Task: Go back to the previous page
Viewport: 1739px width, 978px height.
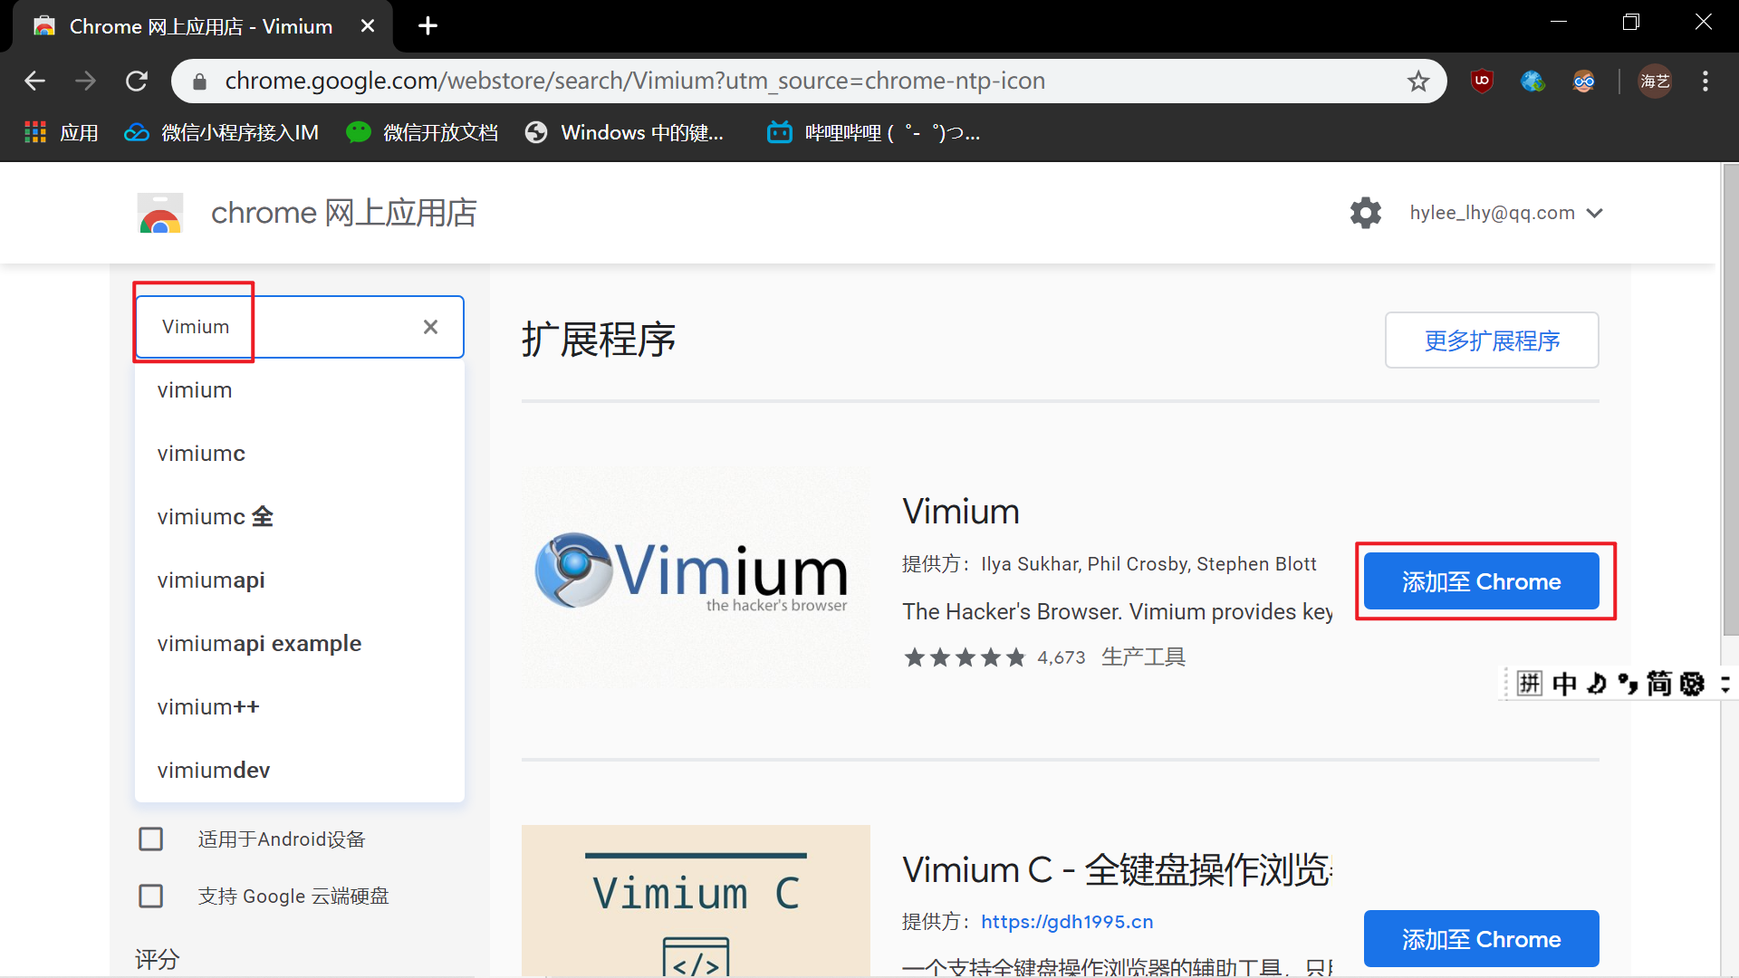Action: (34, 81)
